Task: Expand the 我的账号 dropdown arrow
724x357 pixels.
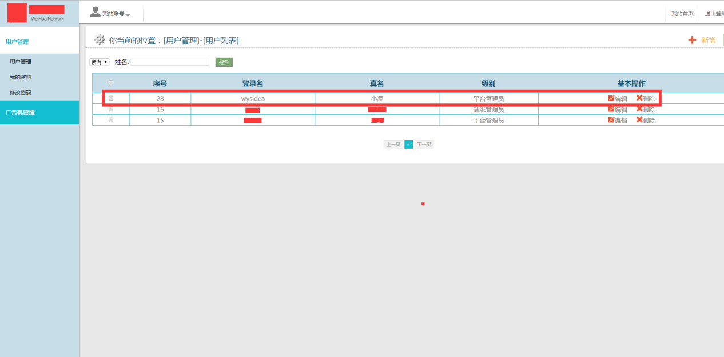Action: 128,15
